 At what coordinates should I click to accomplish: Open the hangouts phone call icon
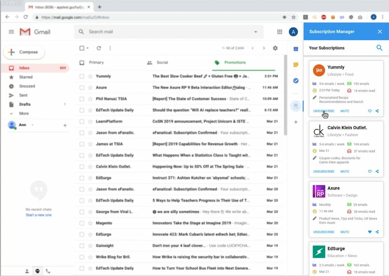[48, 271]
